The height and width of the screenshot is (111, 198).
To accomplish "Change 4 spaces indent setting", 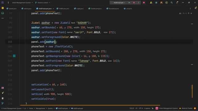I will [147, 108].
